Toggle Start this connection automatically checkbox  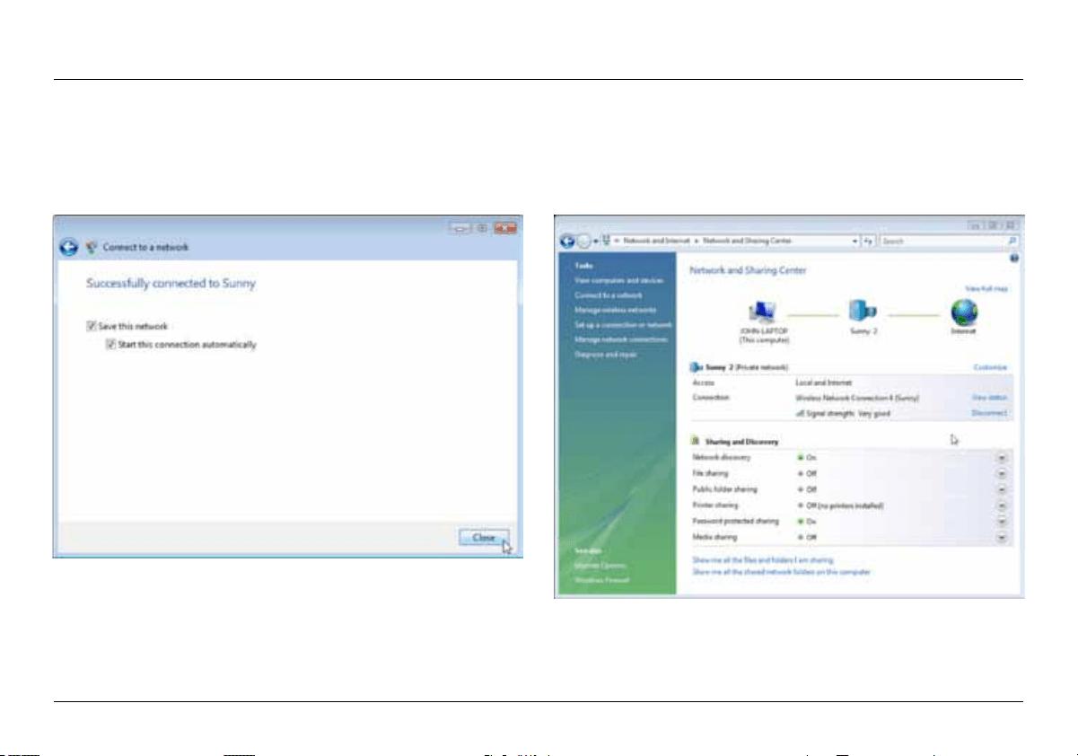[110, 344]
